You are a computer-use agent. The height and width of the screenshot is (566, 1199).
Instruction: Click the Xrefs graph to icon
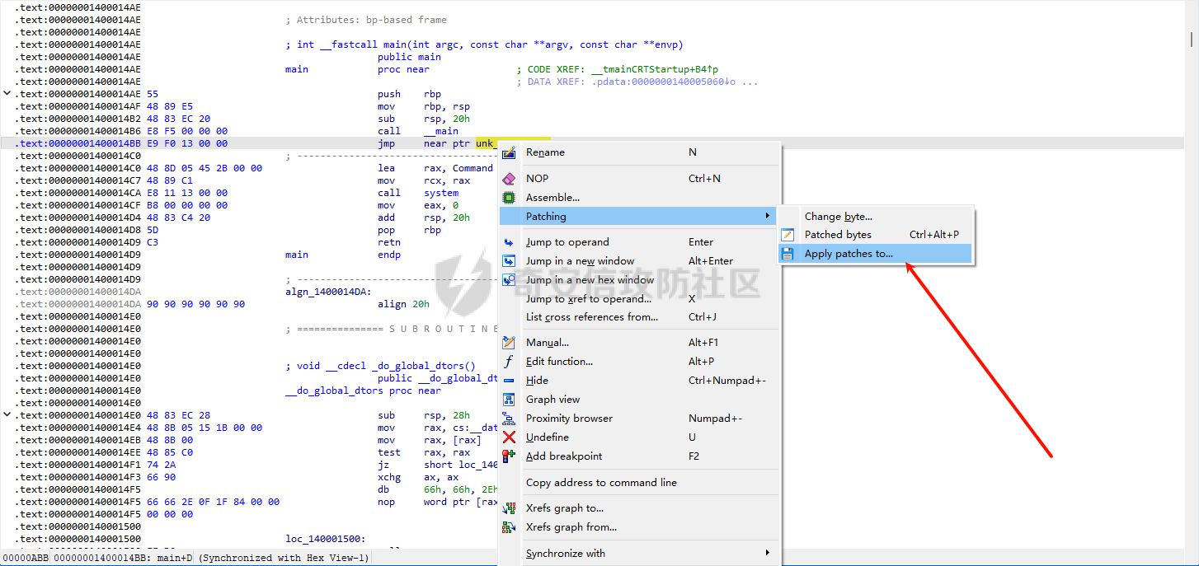pos(509,508)
